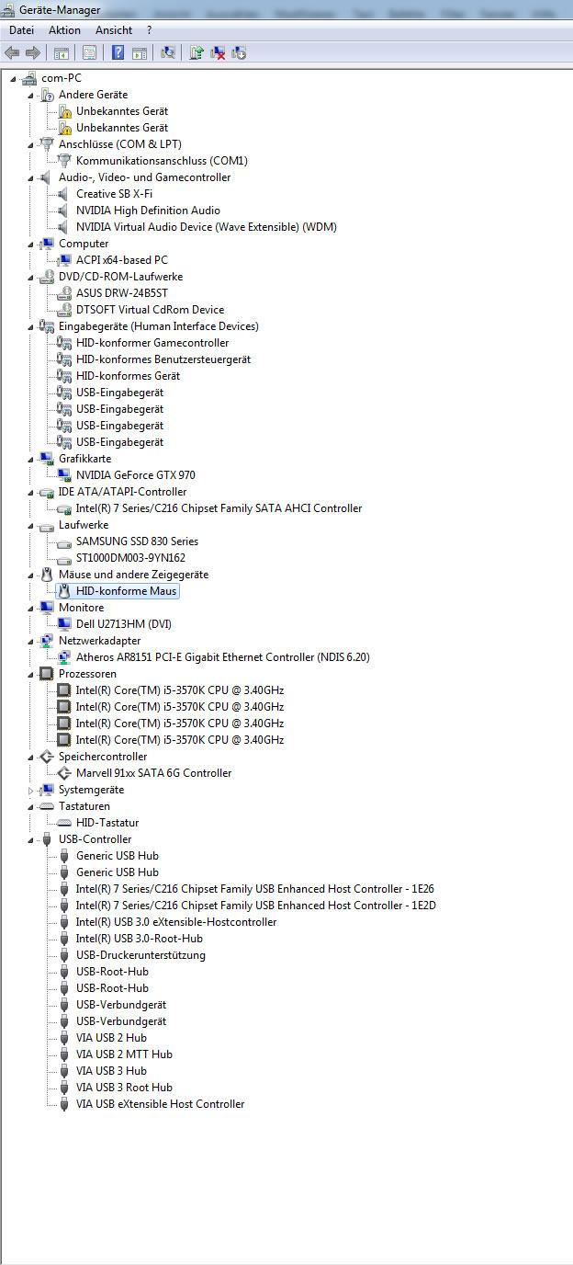Click the DVD/CD-ROM-Laufwerke drive icon
The width and height of the screenshot is (573, 1265).
pyautogui.click(x=47, y=277)
